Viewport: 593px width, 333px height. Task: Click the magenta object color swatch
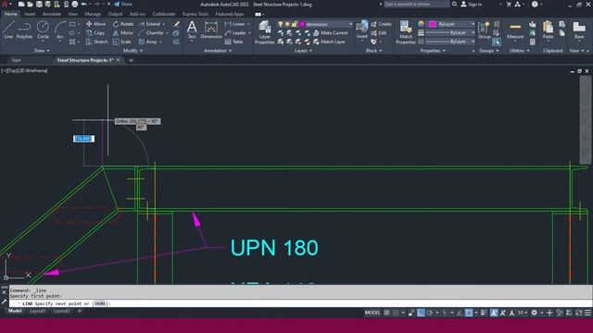[433, 24]
